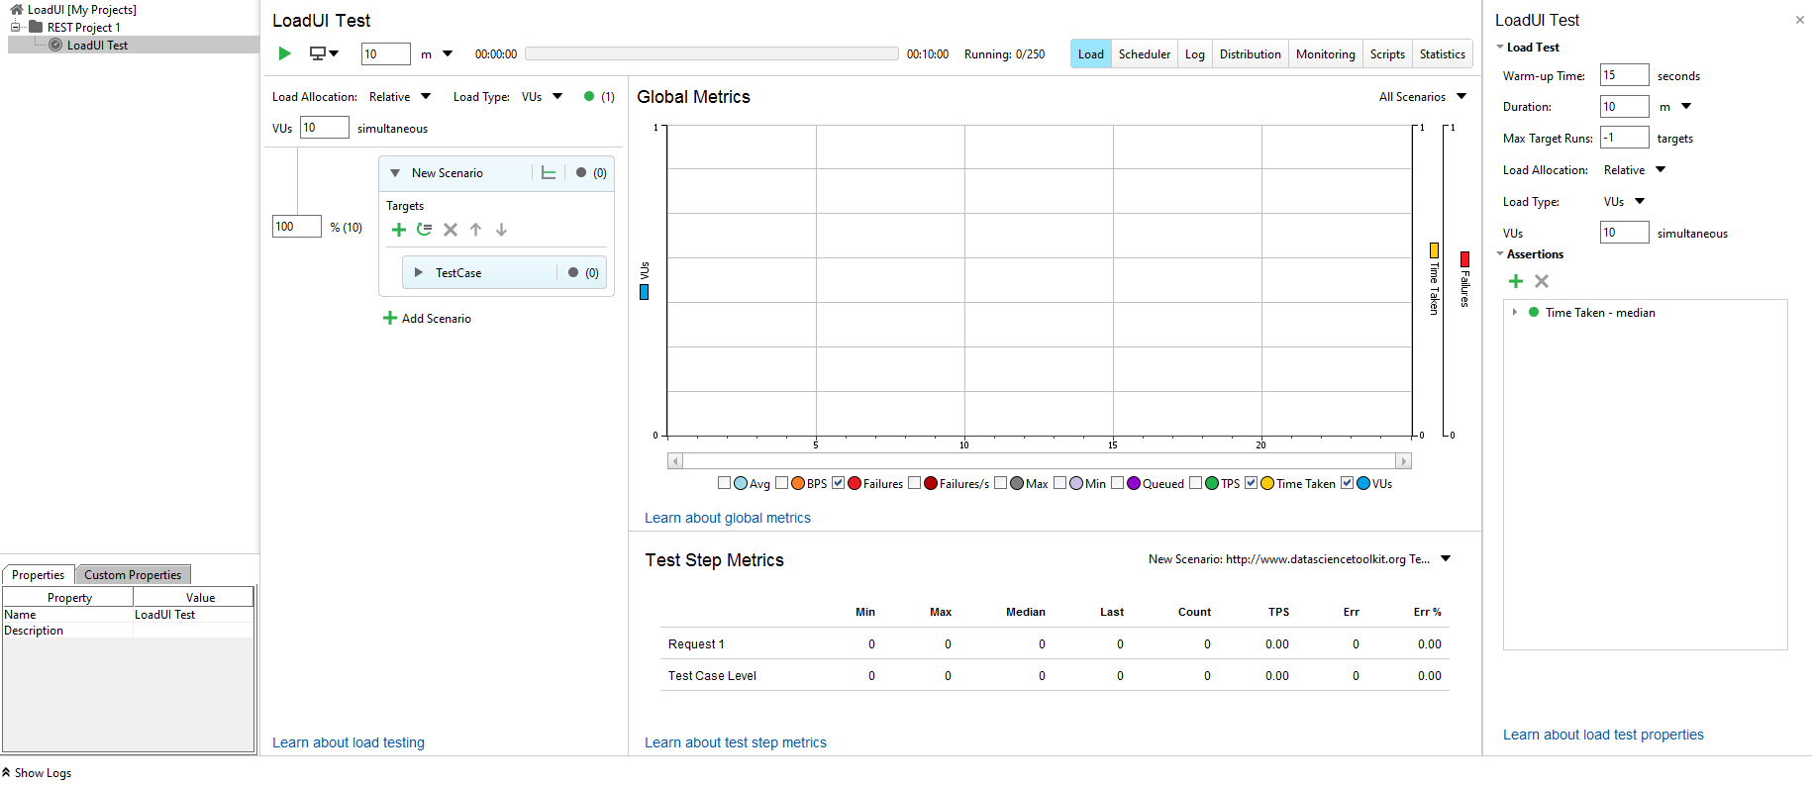
Task: Click the LoadUI home icon in the project tree
Action: pos(17,10)
